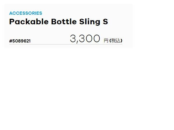Screen dimensions: 174x130
Task: Click the size letter "S" ending the title
Action: point(105,22)
